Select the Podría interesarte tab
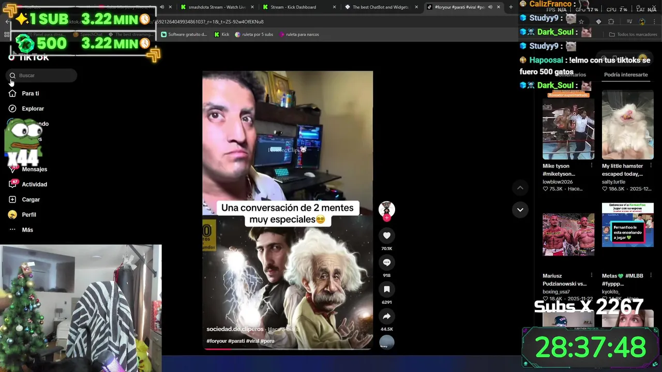 (626, 74)
